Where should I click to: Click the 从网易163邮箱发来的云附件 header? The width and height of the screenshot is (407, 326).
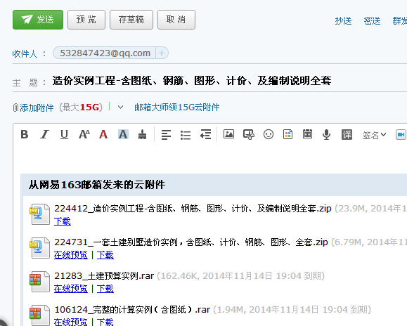tap(97, 185)
